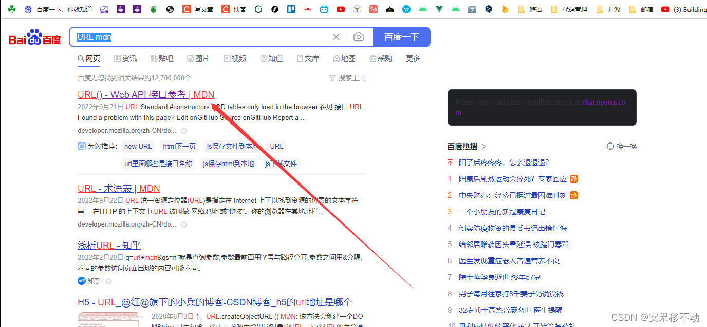Open the Vue.js bookmark icon
This screenshot has width=707, height=327.
(x=439, y=9)
